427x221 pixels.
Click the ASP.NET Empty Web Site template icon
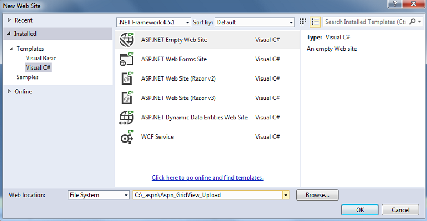(x=127, y=40)
